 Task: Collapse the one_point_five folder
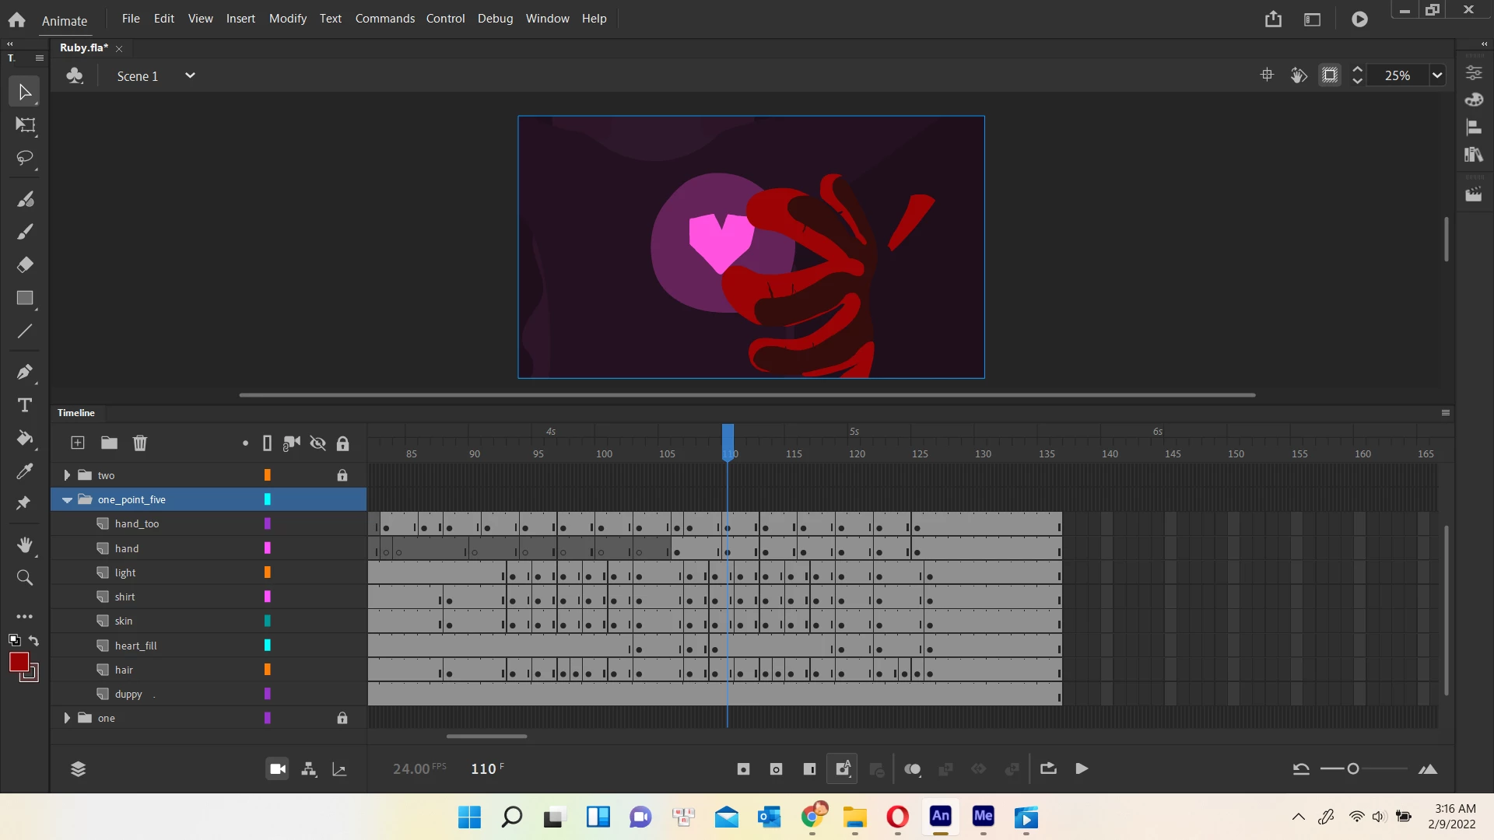tap(67, 500)
